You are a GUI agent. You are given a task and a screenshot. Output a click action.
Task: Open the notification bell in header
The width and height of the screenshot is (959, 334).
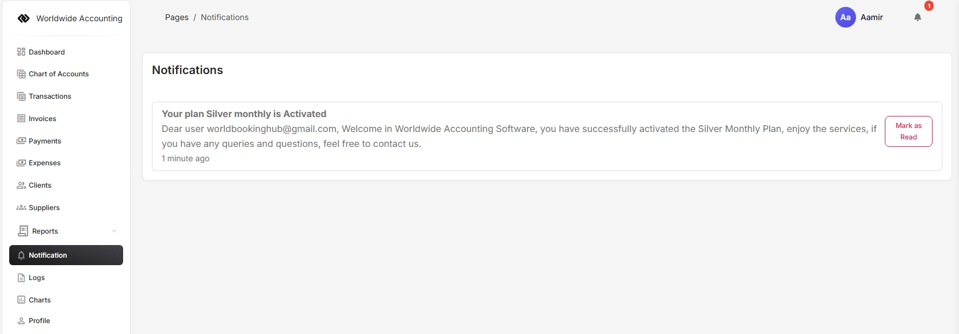point(918,17)
